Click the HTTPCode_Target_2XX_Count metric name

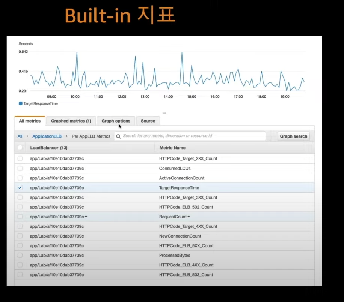(188, 158)
